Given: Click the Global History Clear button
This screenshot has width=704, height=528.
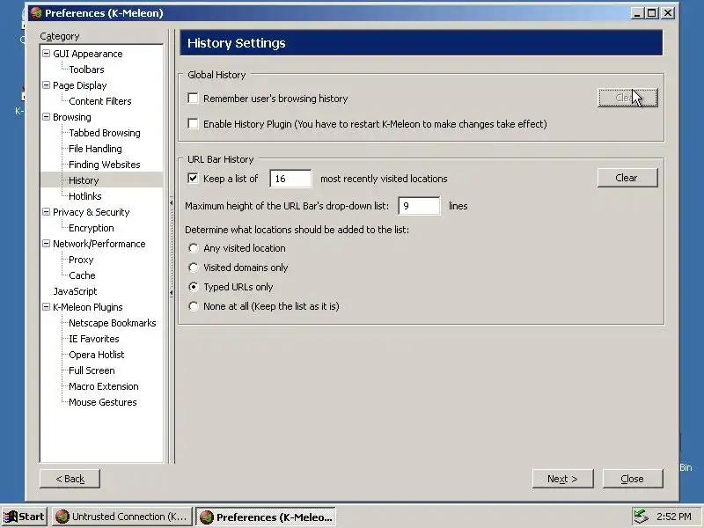Looking at the screenshot, I should pos(627,98).
